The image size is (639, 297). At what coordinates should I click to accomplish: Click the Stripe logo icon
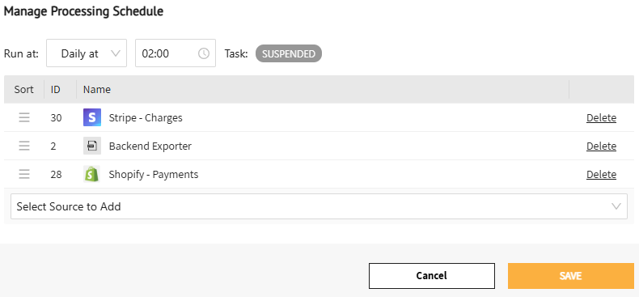pyautogui.click(x=92, y=117)
